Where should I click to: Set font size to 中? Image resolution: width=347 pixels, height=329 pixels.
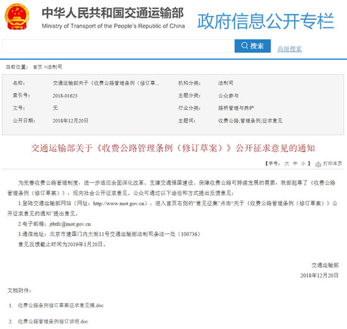pyautogui.click(x=295, y=164)
